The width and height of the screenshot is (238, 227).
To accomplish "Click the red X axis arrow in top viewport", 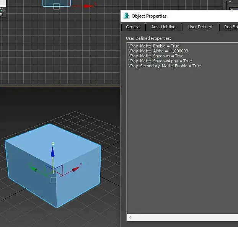I will coord(88,6).
